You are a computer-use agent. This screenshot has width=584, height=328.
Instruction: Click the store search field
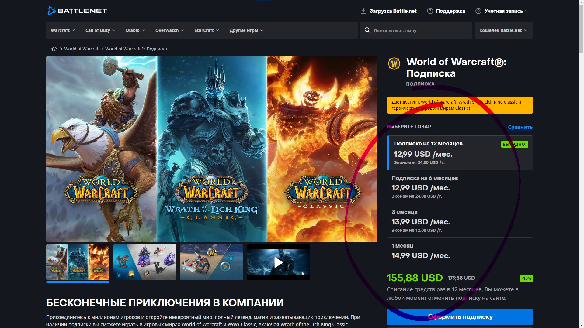(x=416, y=30)
